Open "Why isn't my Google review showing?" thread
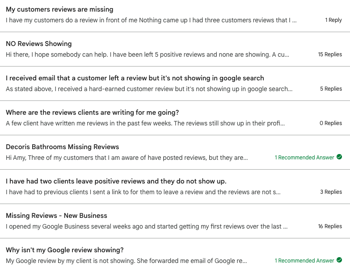350x271 pixels. click(x=65, y=250)
